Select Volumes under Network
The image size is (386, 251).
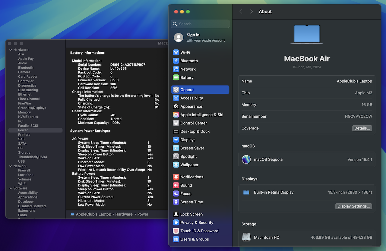[25, 179]
